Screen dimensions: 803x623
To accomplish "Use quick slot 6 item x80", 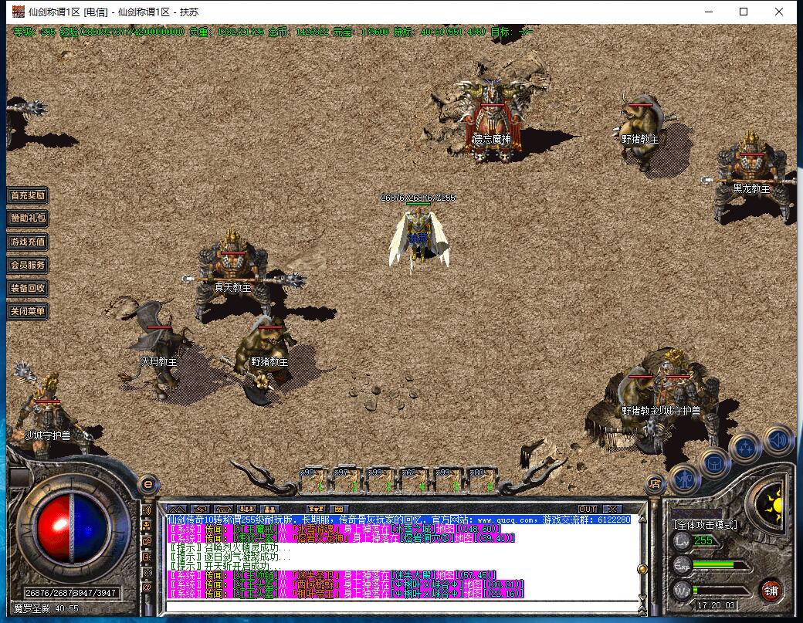I will [483, 480].
